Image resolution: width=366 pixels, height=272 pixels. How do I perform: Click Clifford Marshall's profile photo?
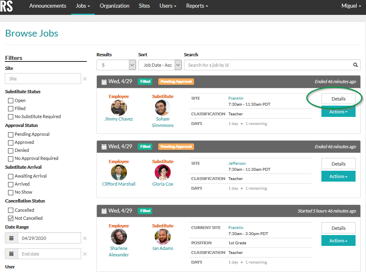[x=119, y=172]
